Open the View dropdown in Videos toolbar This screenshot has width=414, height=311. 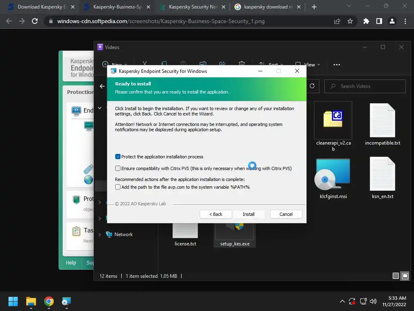308,64
